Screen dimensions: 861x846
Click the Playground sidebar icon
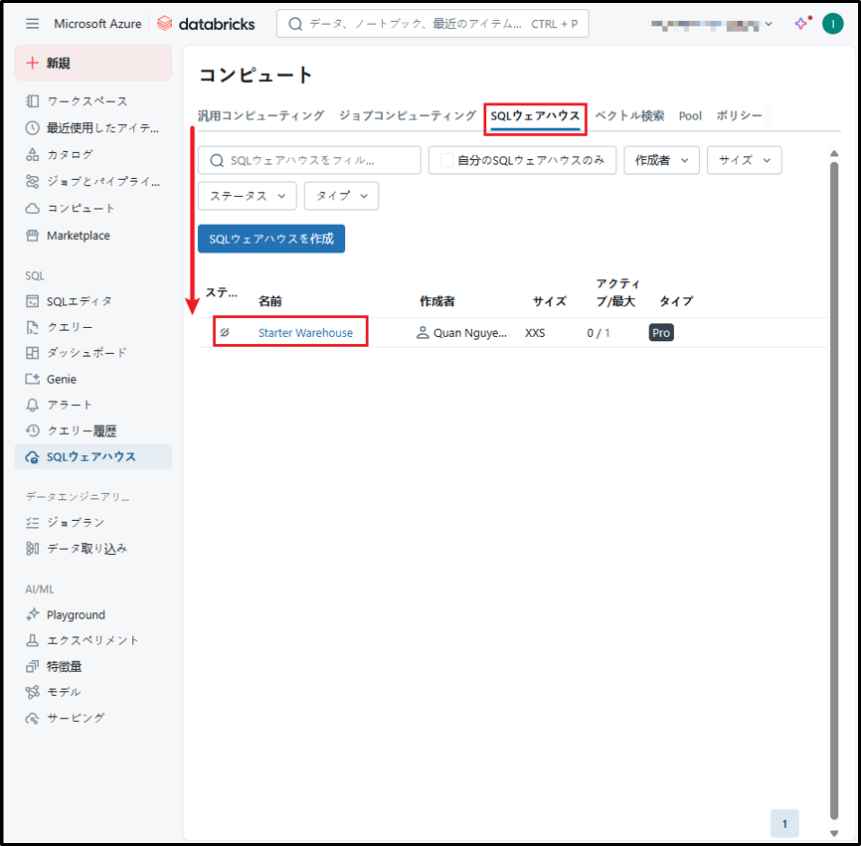[x=33, y=615]
